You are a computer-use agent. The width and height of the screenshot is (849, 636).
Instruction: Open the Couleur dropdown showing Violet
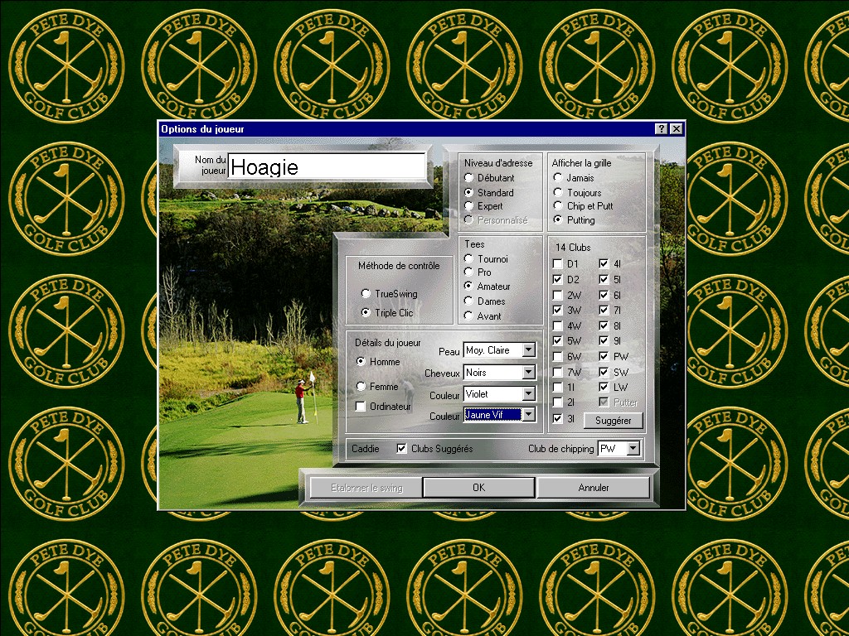528,393
